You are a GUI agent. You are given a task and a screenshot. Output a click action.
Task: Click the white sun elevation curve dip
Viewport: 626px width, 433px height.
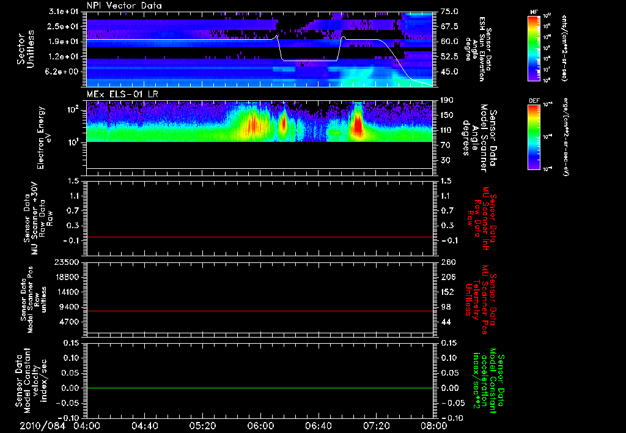tap(309, 60)
